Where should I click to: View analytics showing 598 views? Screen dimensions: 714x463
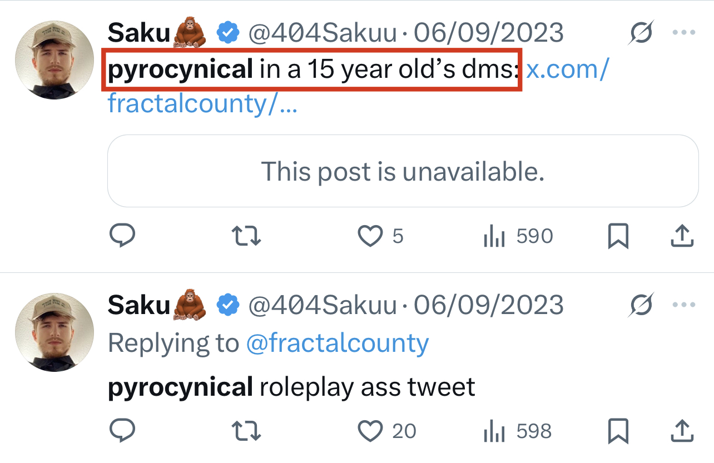tap(494, 432)
